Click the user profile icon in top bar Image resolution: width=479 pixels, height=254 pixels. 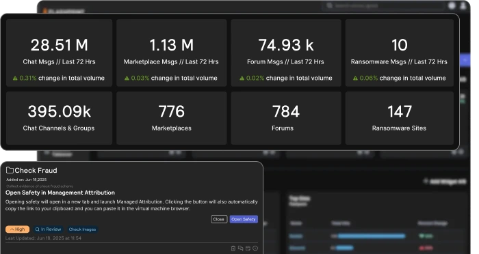(x=463, y=5)
